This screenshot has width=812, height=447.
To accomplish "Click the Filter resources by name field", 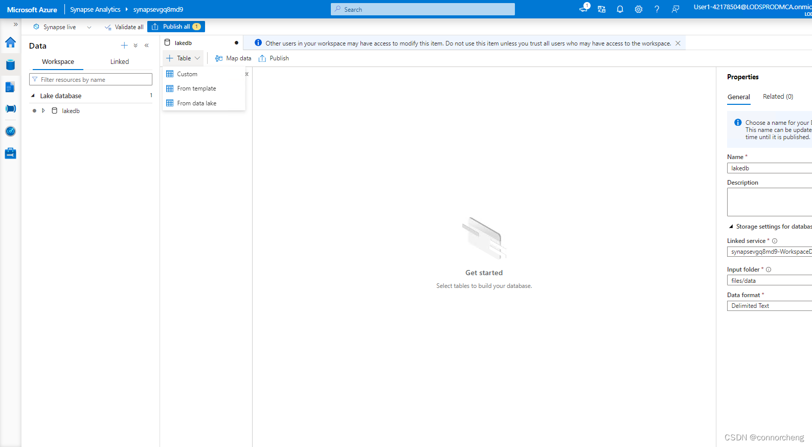I will coord(91,80).
